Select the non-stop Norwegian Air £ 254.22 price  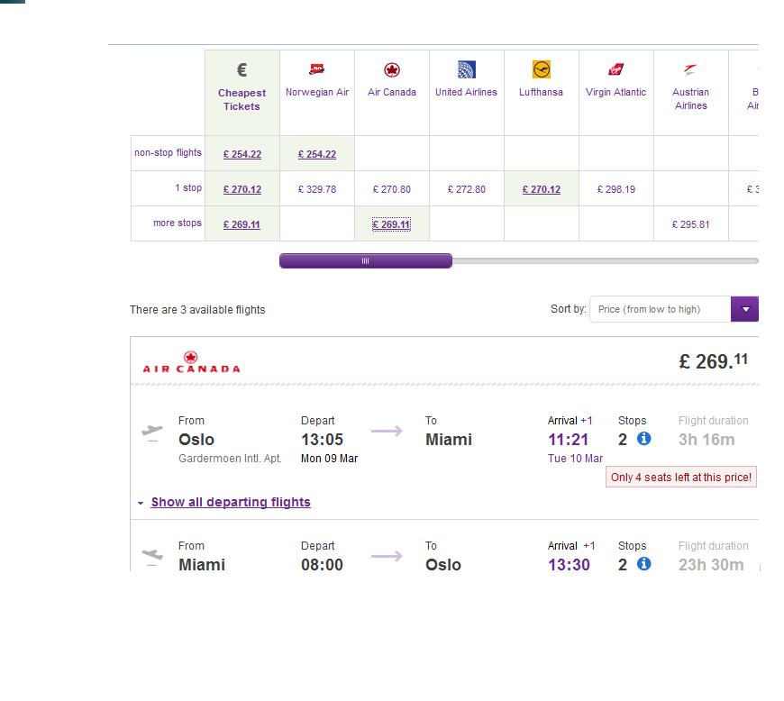click(317, 154)
